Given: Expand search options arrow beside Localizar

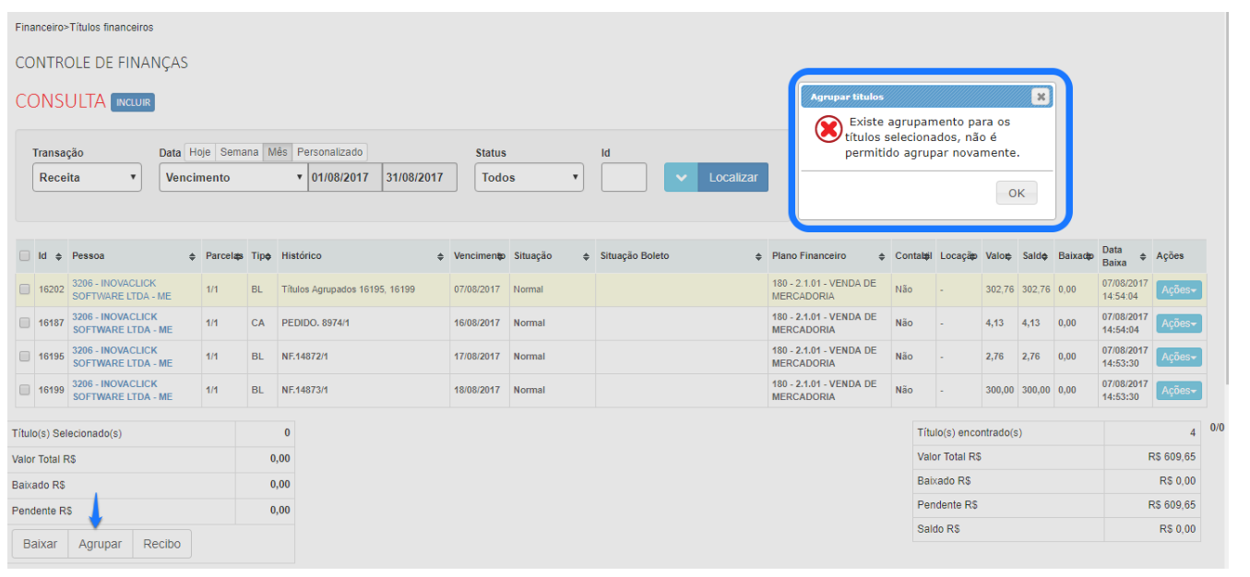Looking at the screenshot, I should 681,177.
